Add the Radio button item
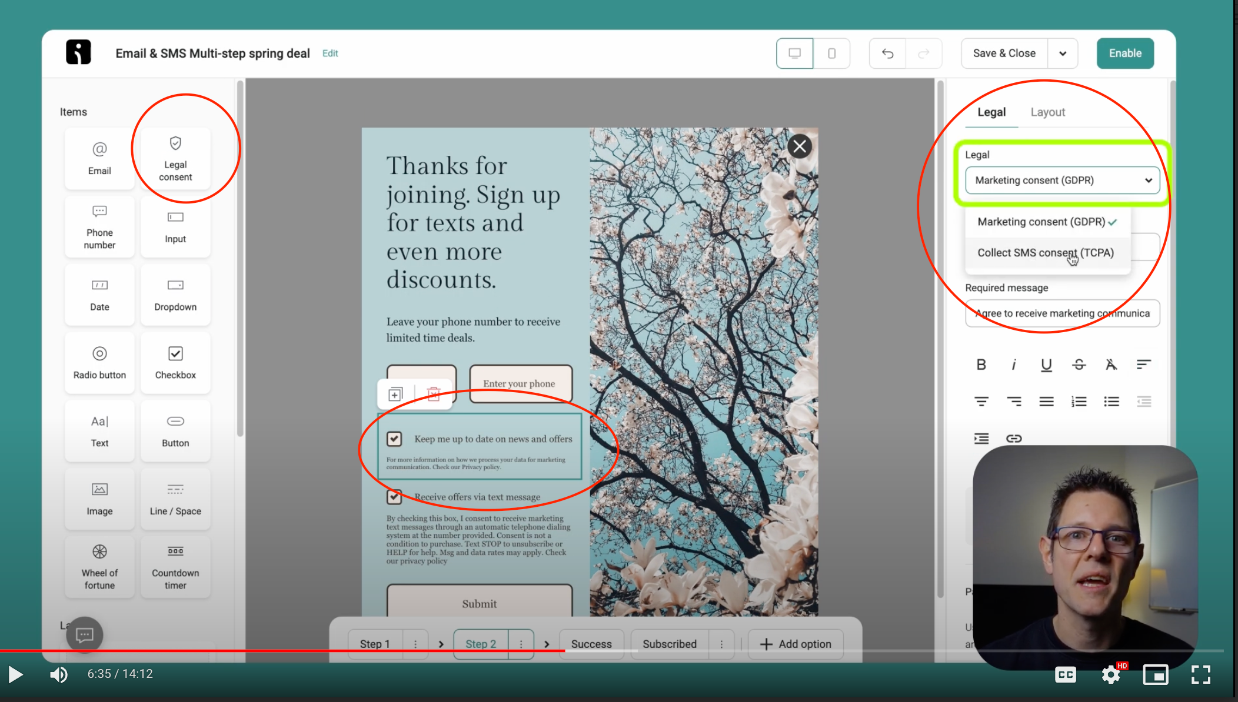This screenshot has width=1238, height=702. pos(99,363)
